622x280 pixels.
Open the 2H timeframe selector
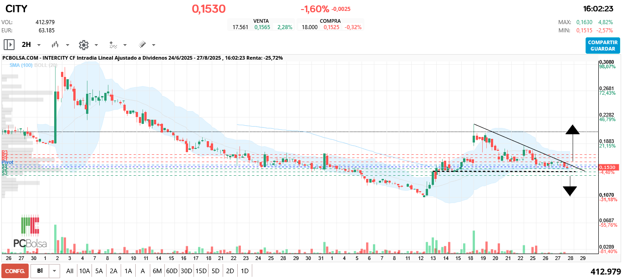26,45
